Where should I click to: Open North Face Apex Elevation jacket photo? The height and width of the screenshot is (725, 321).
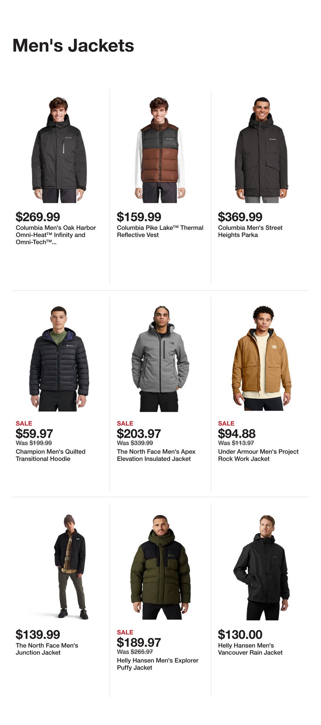pyautogui.click(x=160, y=359)
